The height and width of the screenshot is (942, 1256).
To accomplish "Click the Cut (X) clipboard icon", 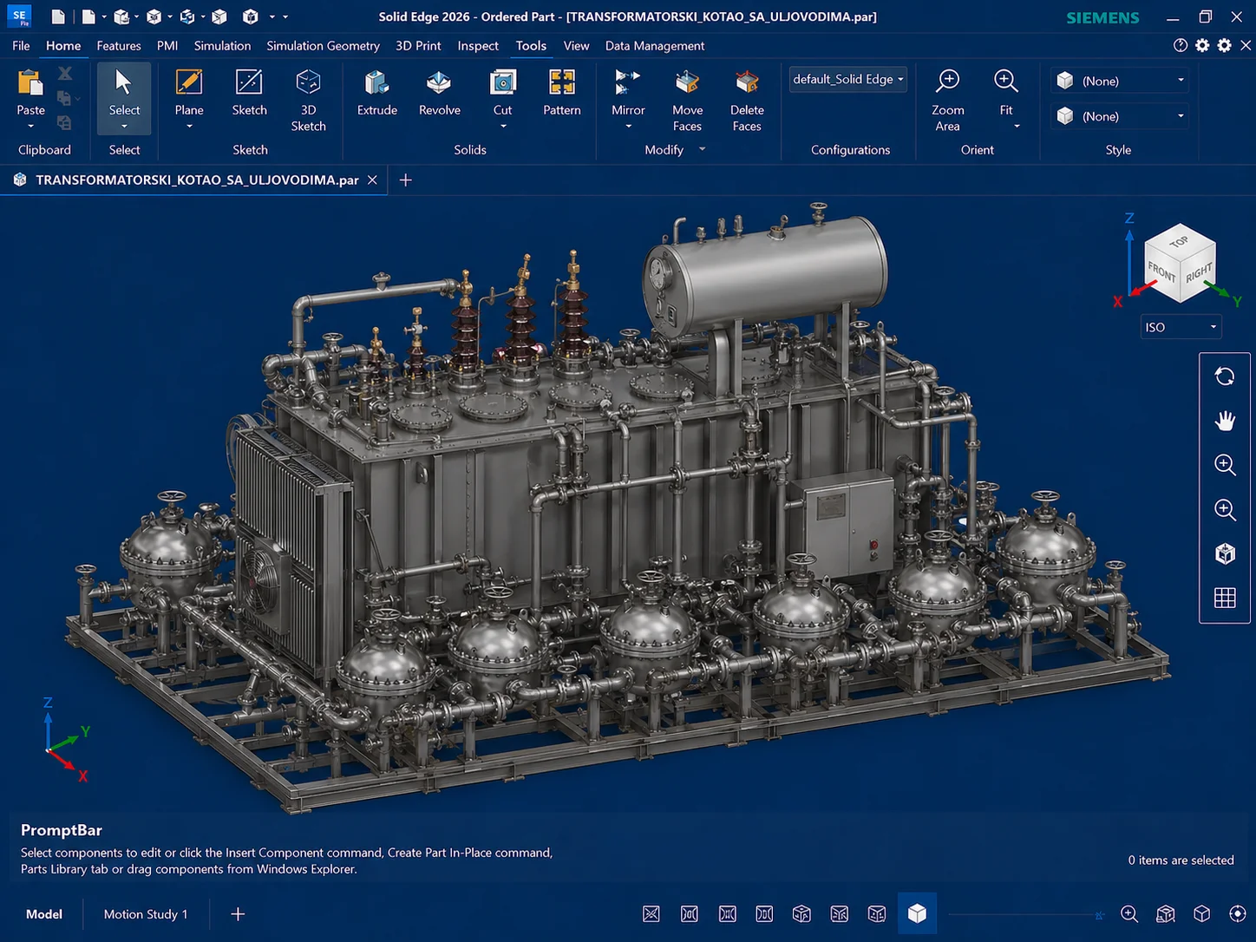I will click(x=65, y=74).
